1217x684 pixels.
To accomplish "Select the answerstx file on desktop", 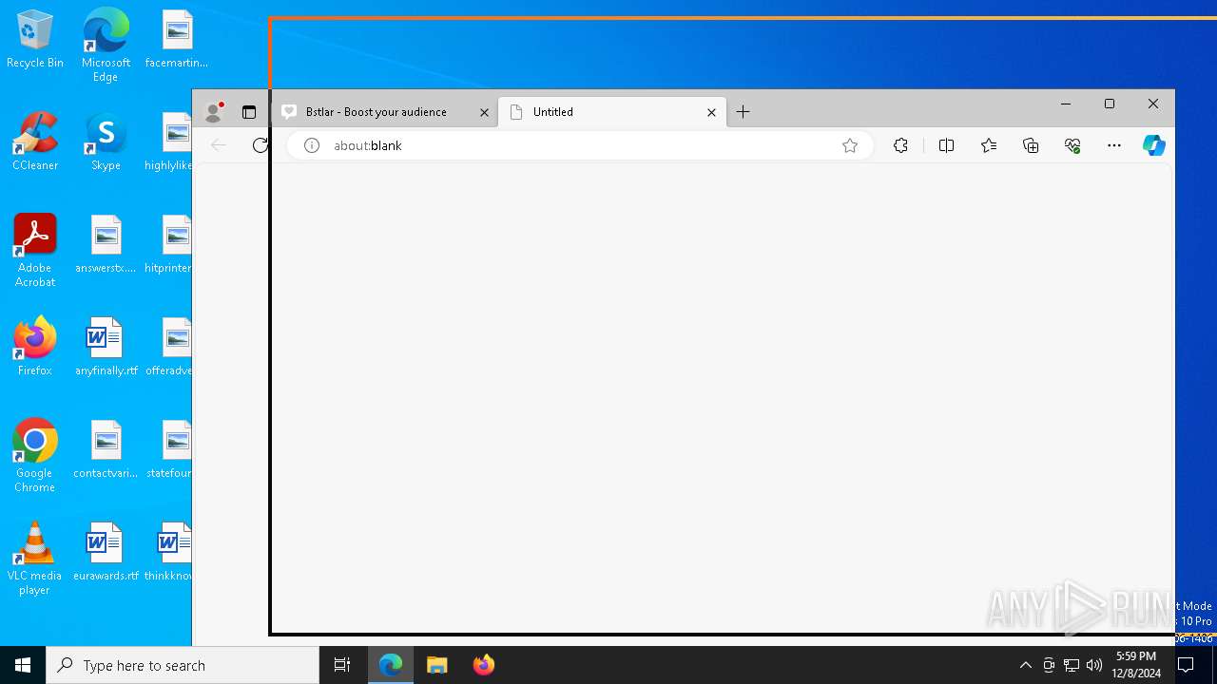I will (x=106, y=245).
